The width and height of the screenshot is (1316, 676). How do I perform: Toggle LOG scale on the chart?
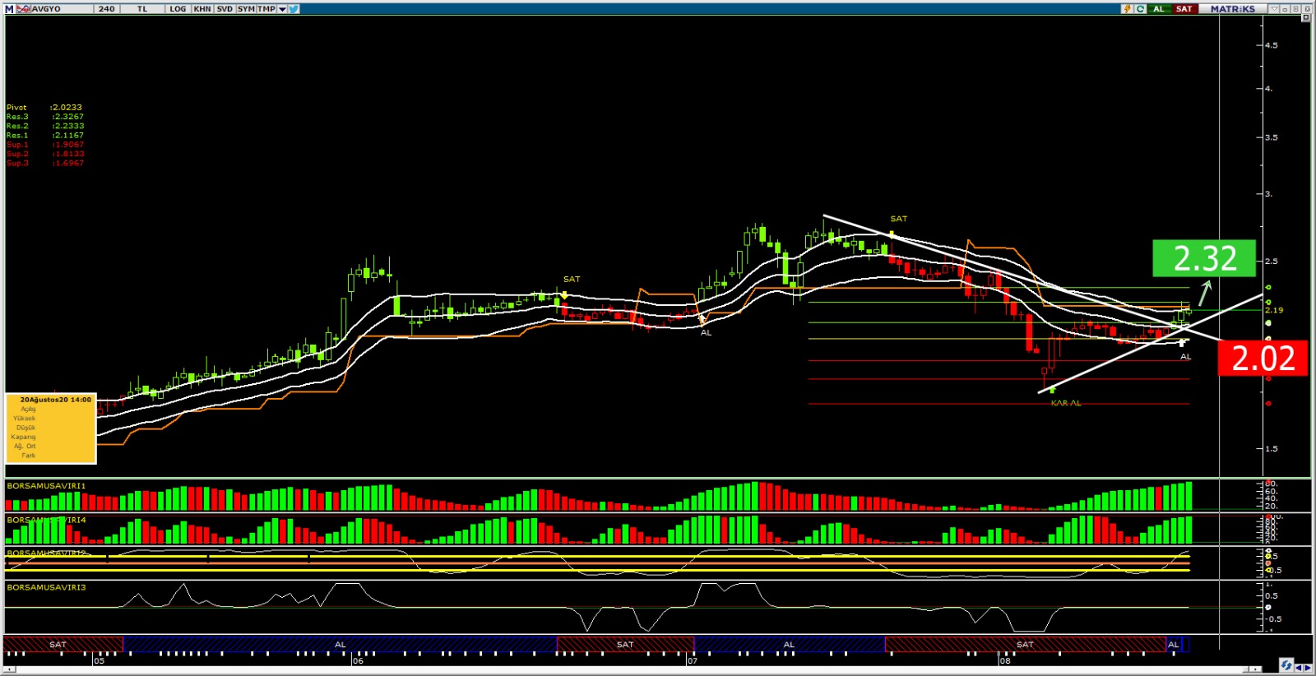coord(178,9)
